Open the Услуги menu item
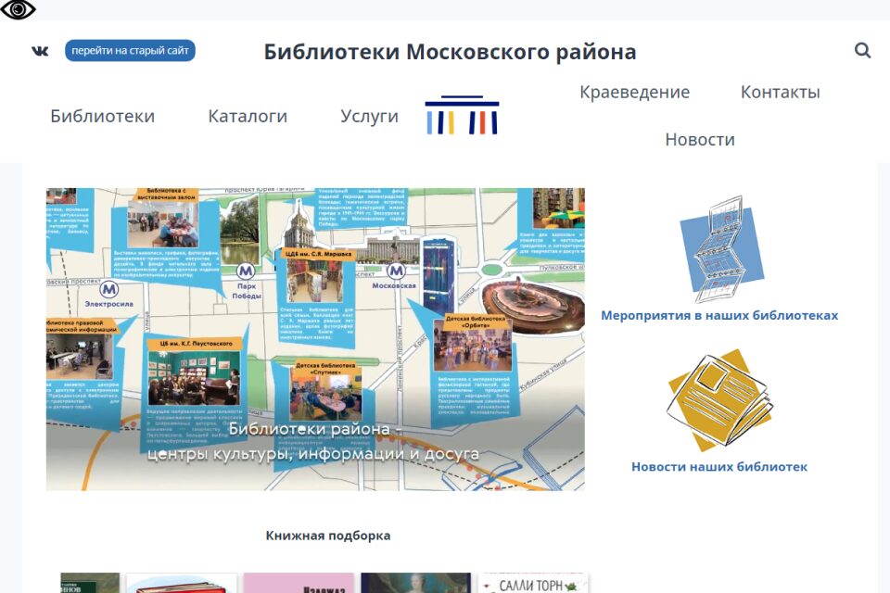Image resolution: width=890 pixels, height=593 pixels. [x=369, y=117]
